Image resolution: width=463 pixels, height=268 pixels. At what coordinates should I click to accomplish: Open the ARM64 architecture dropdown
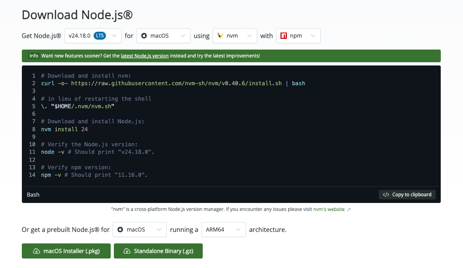pos(223,230)
